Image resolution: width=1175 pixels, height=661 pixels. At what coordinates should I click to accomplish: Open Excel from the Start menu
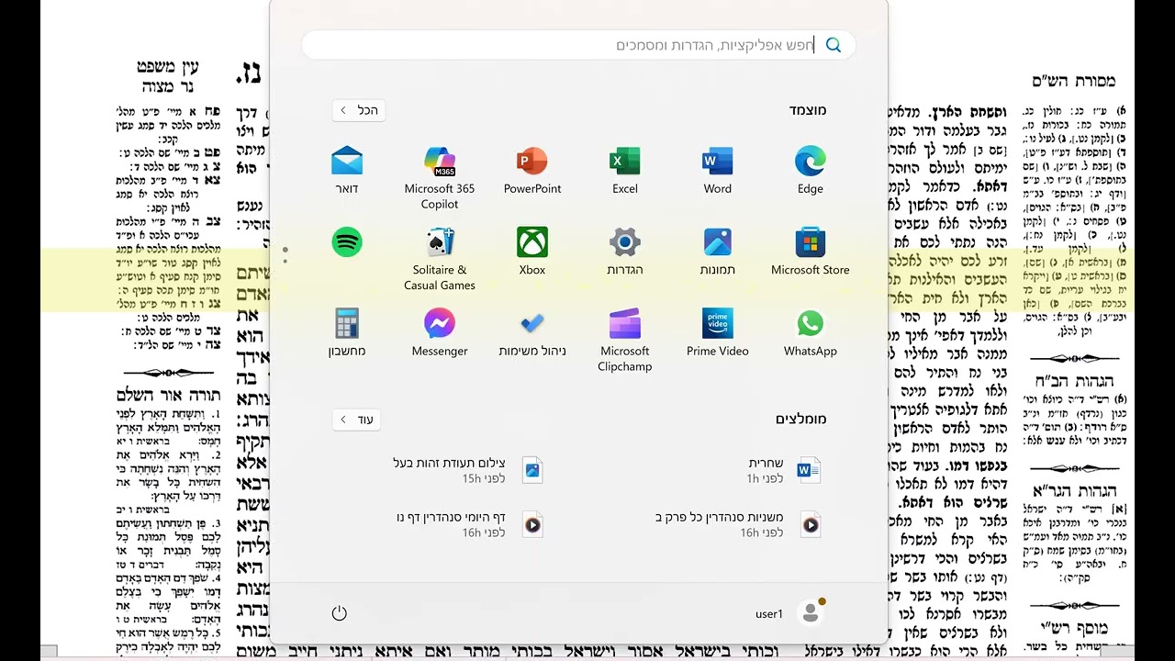point(624,171)
